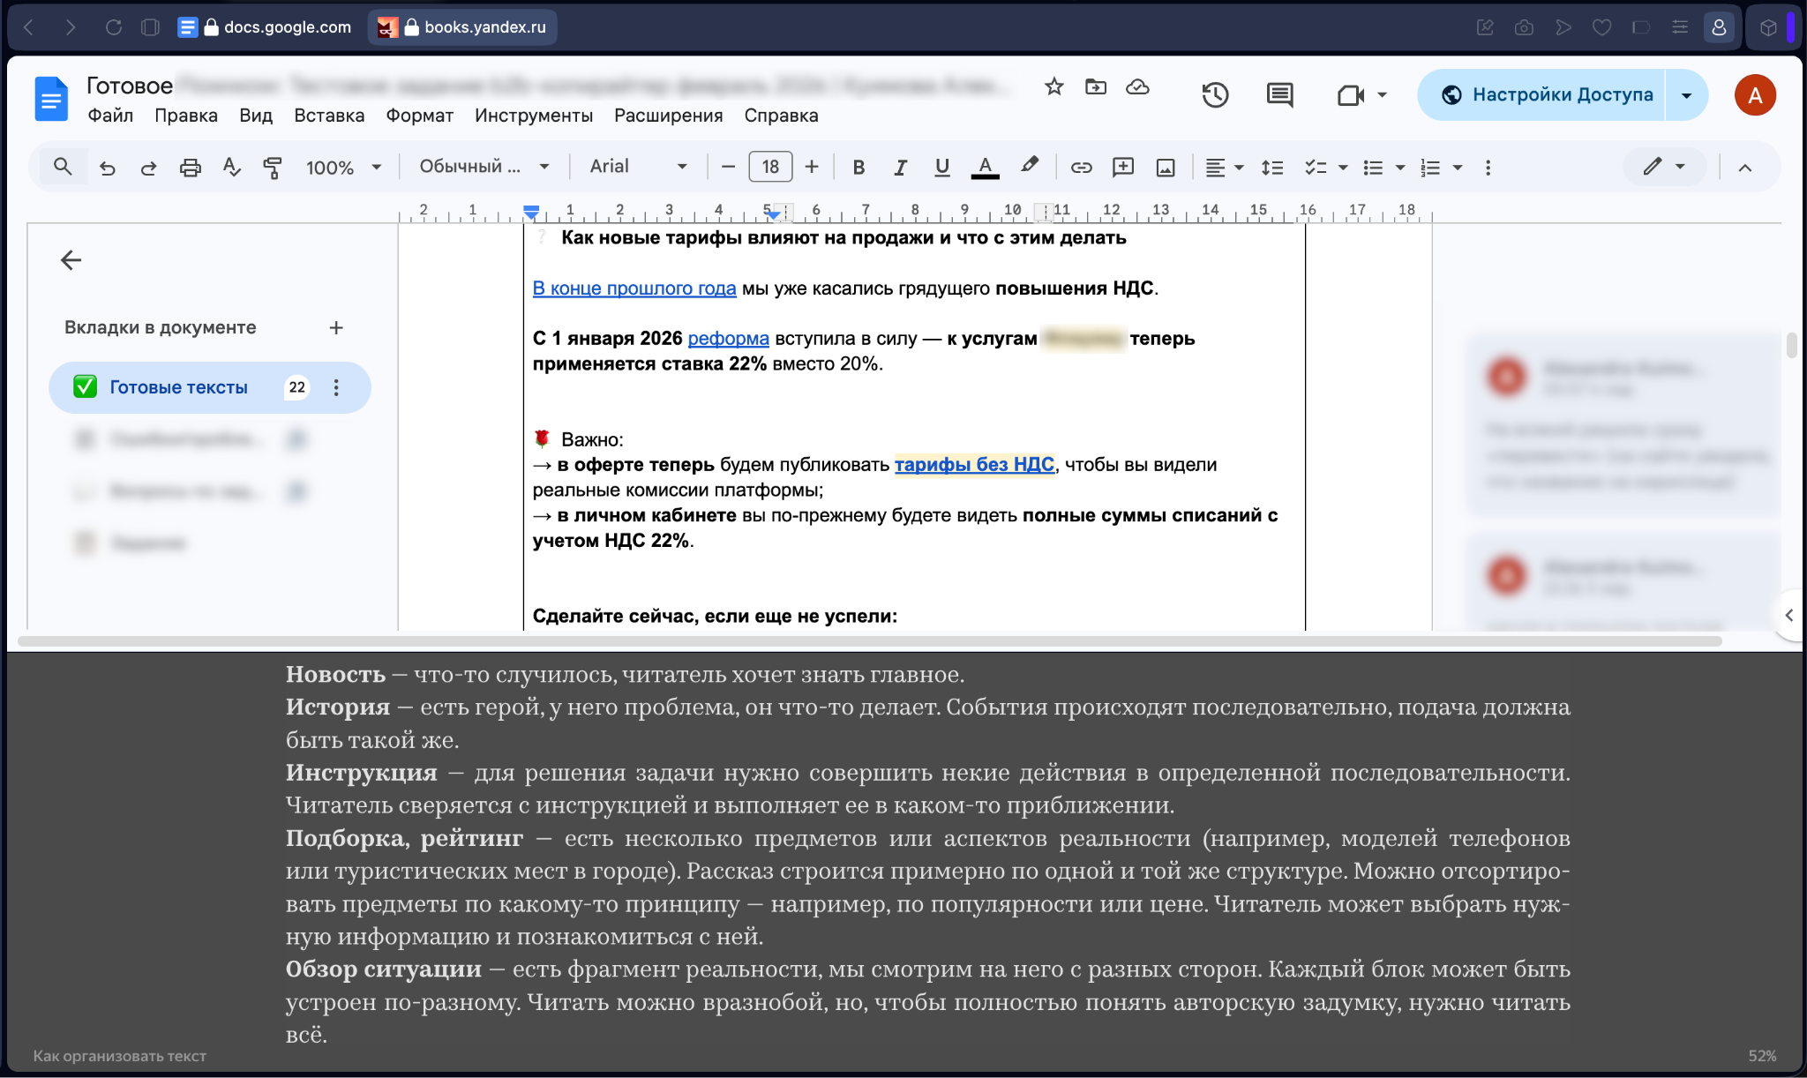Follow the 'тарифы без НДС' link

(974, 465)
